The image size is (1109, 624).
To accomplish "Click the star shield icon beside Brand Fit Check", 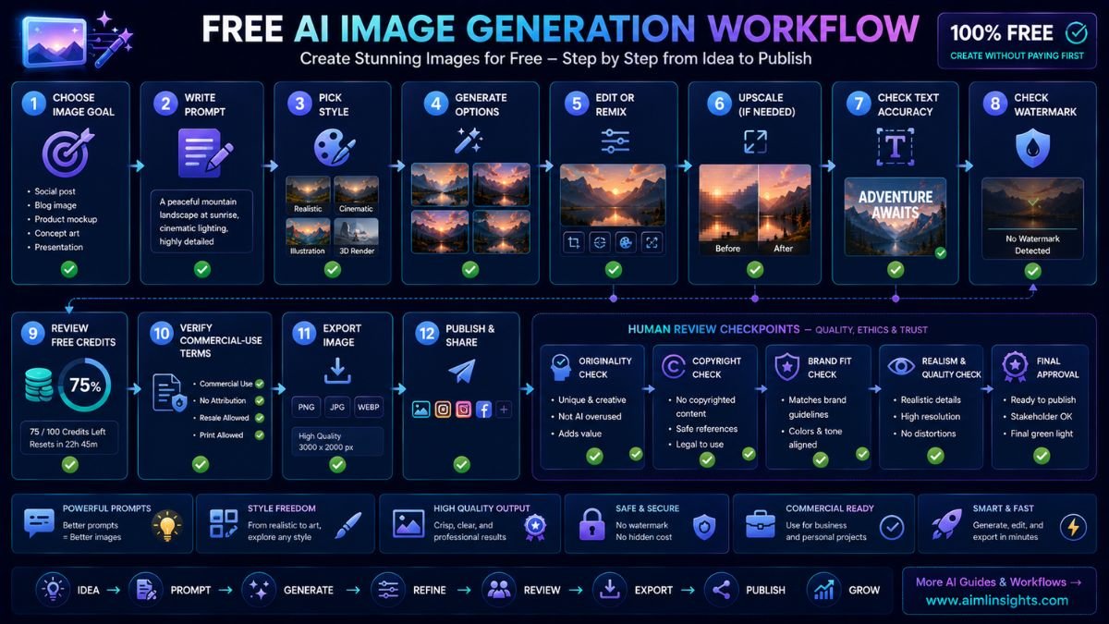I will [x=786, y=366].
